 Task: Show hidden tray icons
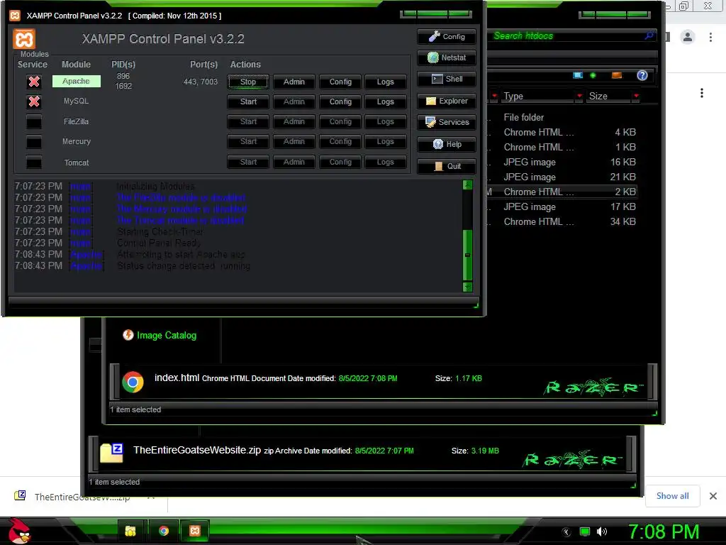[x=566, y=532]
